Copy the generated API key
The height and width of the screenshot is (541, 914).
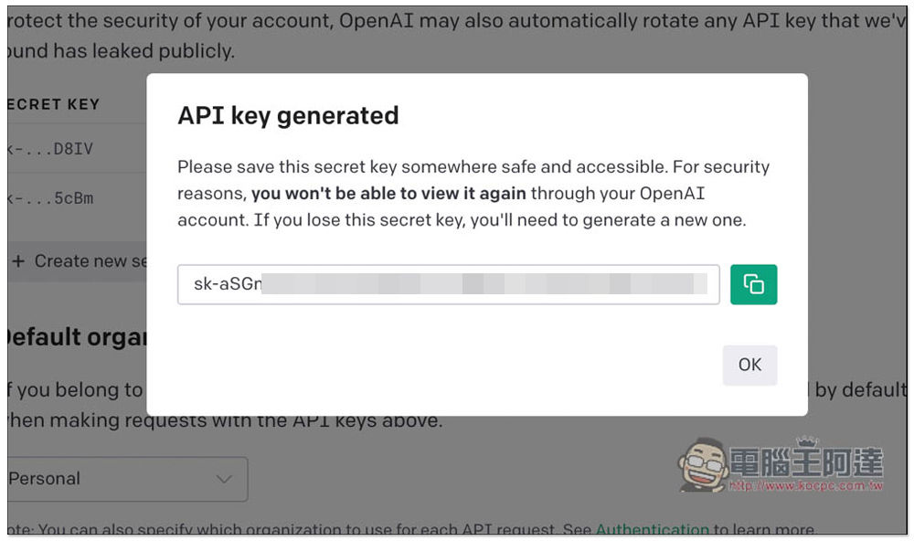[x=753, y=284]
